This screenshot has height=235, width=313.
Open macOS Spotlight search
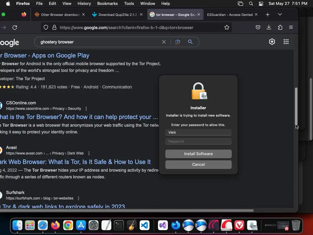[x=251, y=4]
